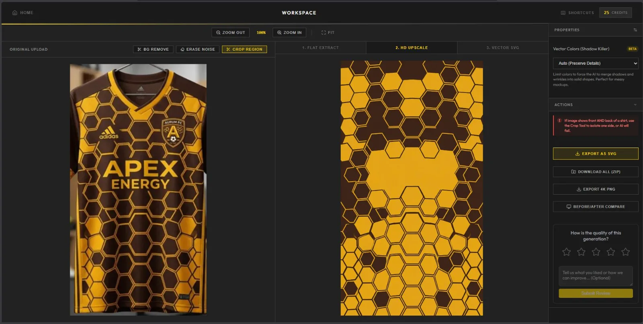643x324 pixels.
Task: Open Before/After Compare
Action: coord(596,207)
